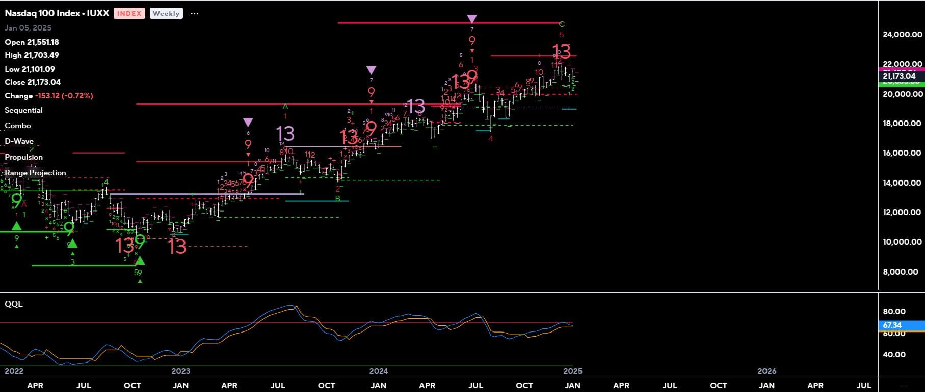
Task: Click the current price tag 21,173.04
Action: 901,76
